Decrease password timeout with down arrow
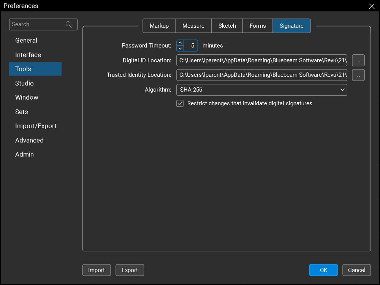This screenshot has width=380, height=285. pos(180,48)
